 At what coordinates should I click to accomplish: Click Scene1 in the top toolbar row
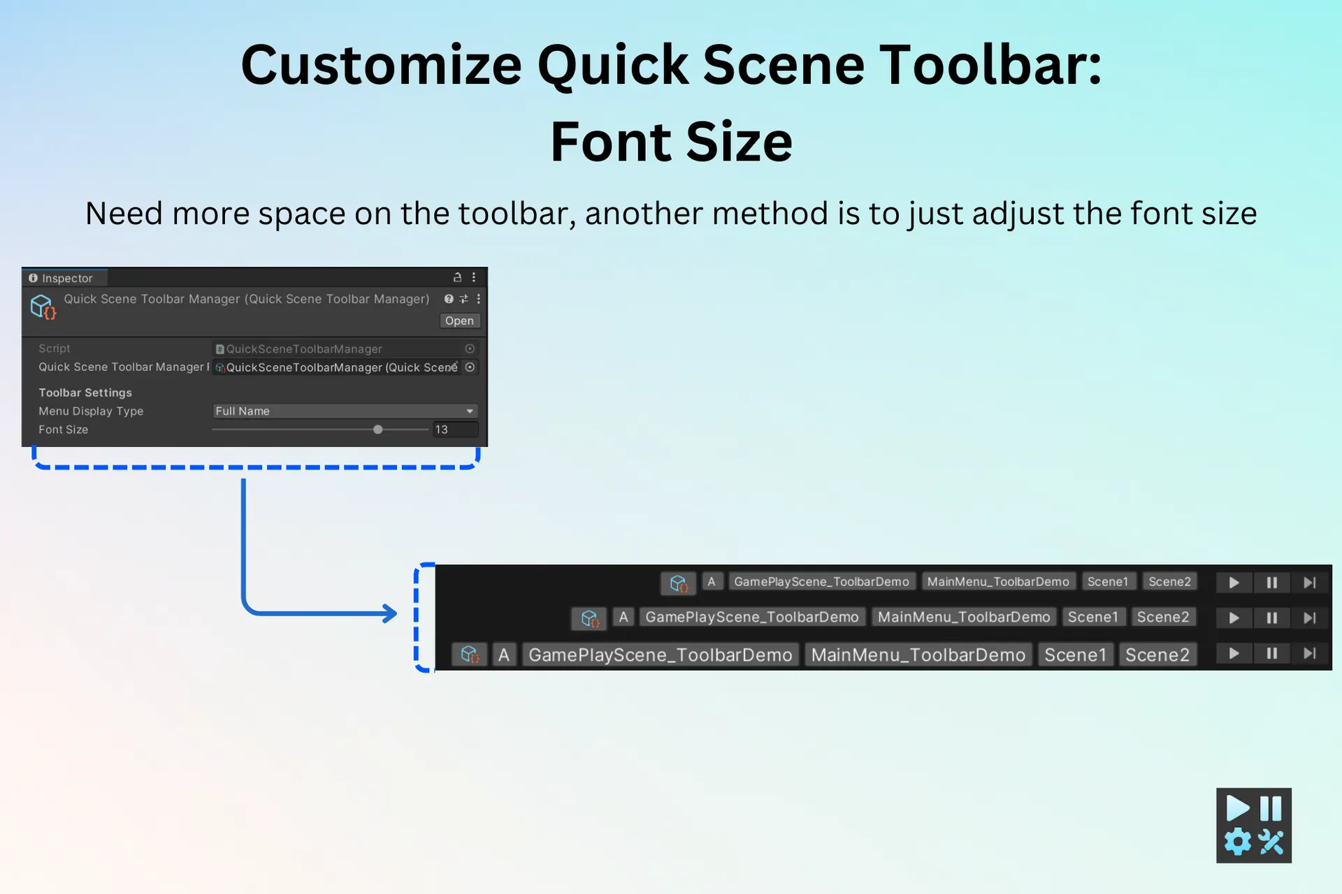click(1108, 582)
